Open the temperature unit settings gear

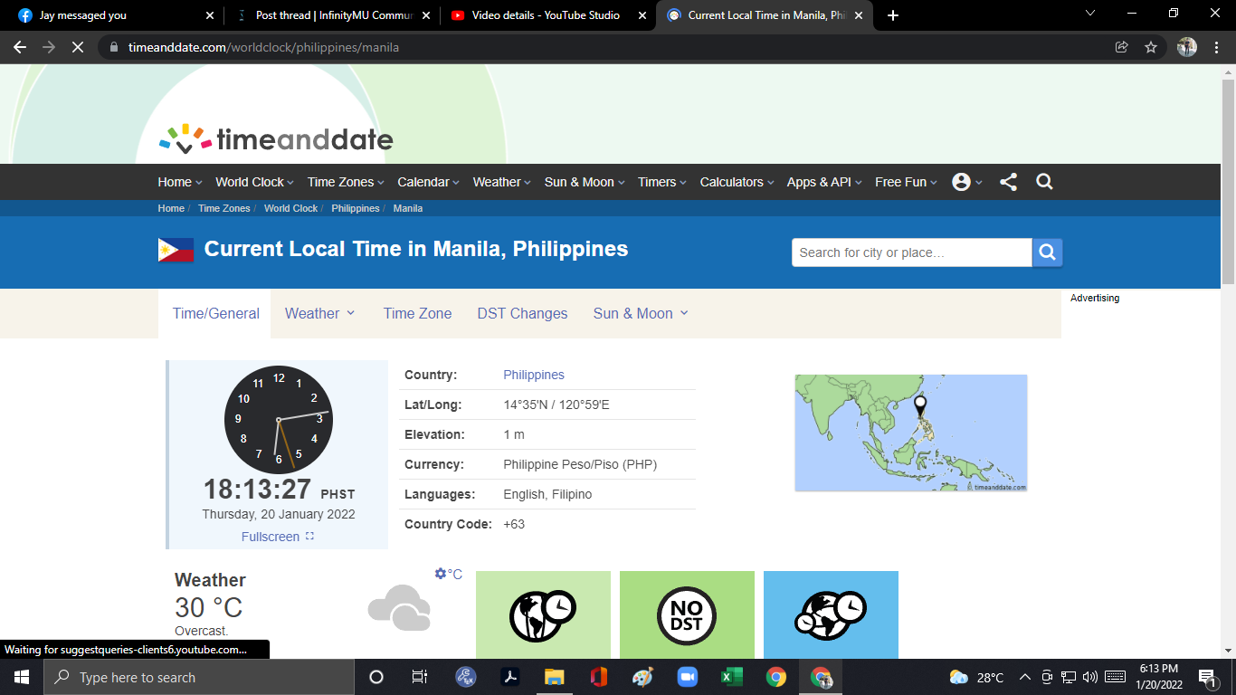[441, 574]
